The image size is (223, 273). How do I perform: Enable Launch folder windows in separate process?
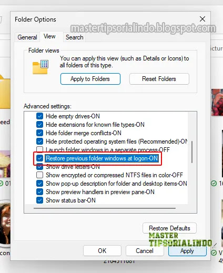click(39, 149)
